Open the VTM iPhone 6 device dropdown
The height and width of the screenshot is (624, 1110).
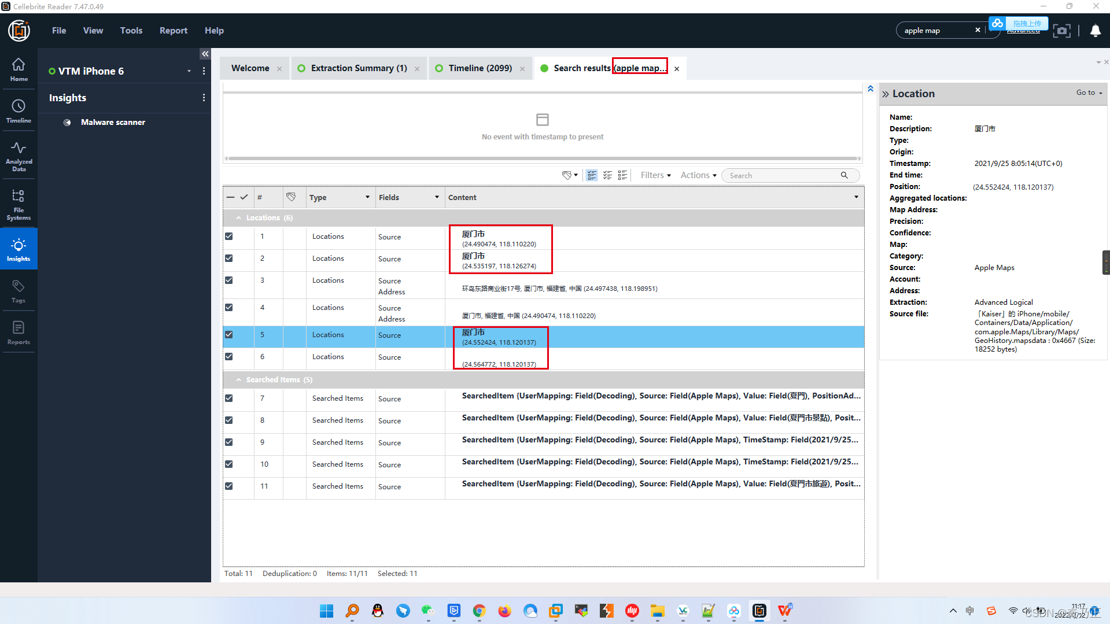tap(189, 71)
